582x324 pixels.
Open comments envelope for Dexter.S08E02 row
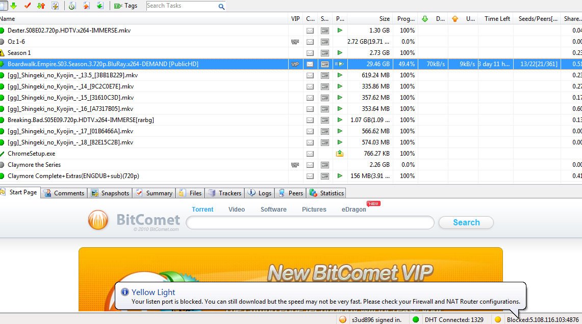point(310,31)
